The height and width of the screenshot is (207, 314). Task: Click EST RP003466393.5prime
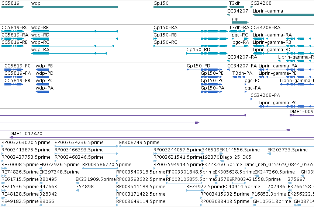click(x=86, y=154)
